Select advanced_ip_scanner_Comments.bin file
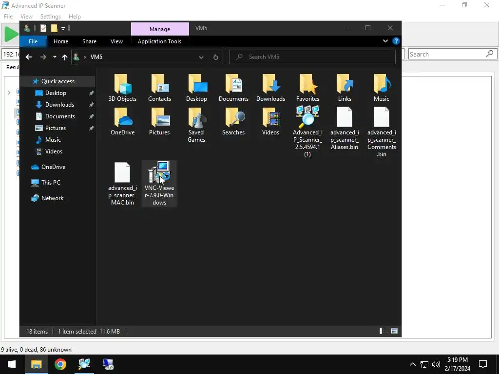This screenshot has height=374, width=499. (382, 132)
